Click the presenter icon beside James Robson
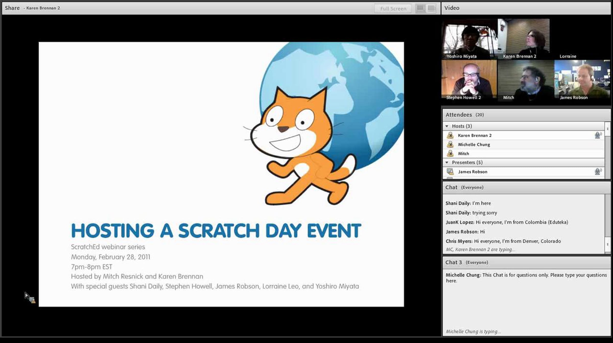The width and height of the screenshot is (613, 343). (450, 171)
